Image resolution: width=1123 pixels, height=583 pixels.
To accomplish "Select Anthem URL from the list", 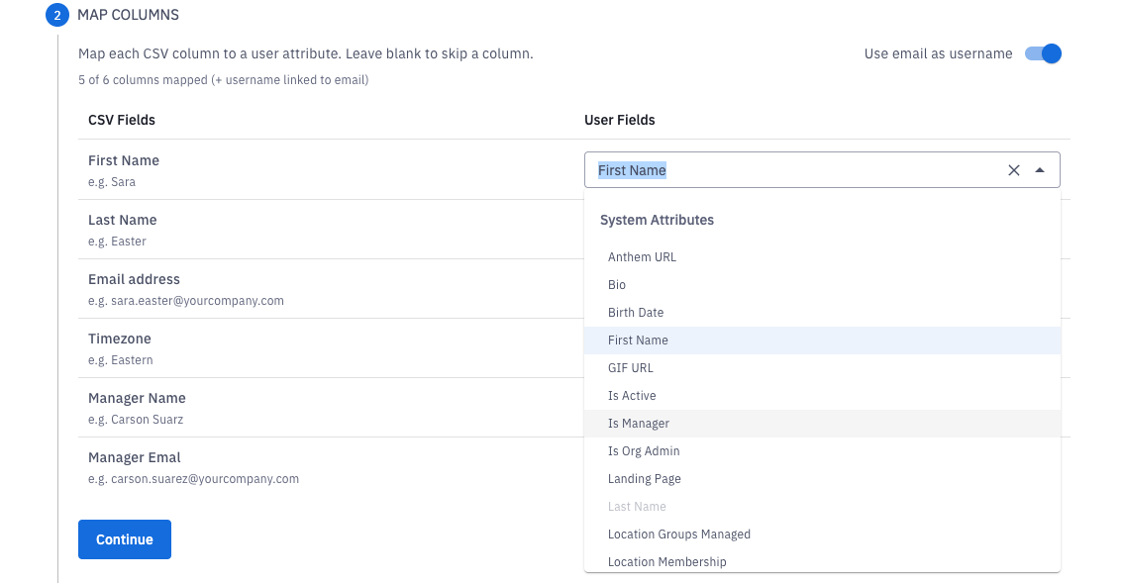I will point(822,257).
